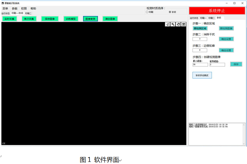
Task: Focus the 差异阈值 field showing 2
Action: (x=217, y=65)
